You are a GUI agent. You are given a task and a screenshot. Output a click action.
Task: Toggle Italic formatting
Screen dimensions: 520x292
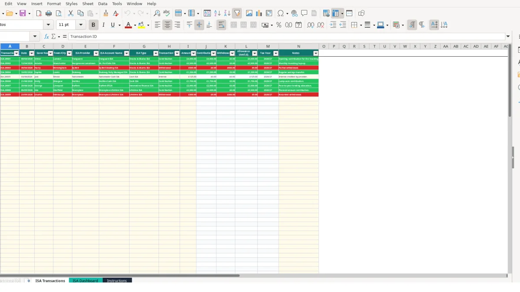pyautogui.click(x=103, y=25)
